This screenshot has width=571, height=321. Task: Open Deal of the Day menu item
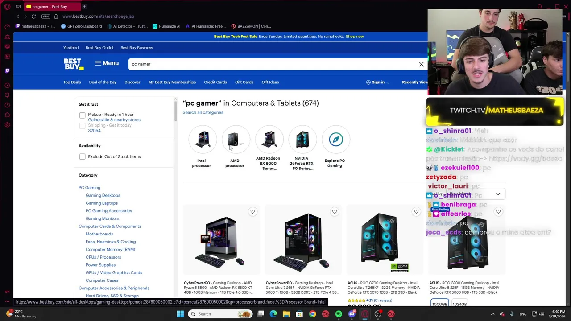pos(103,82)
